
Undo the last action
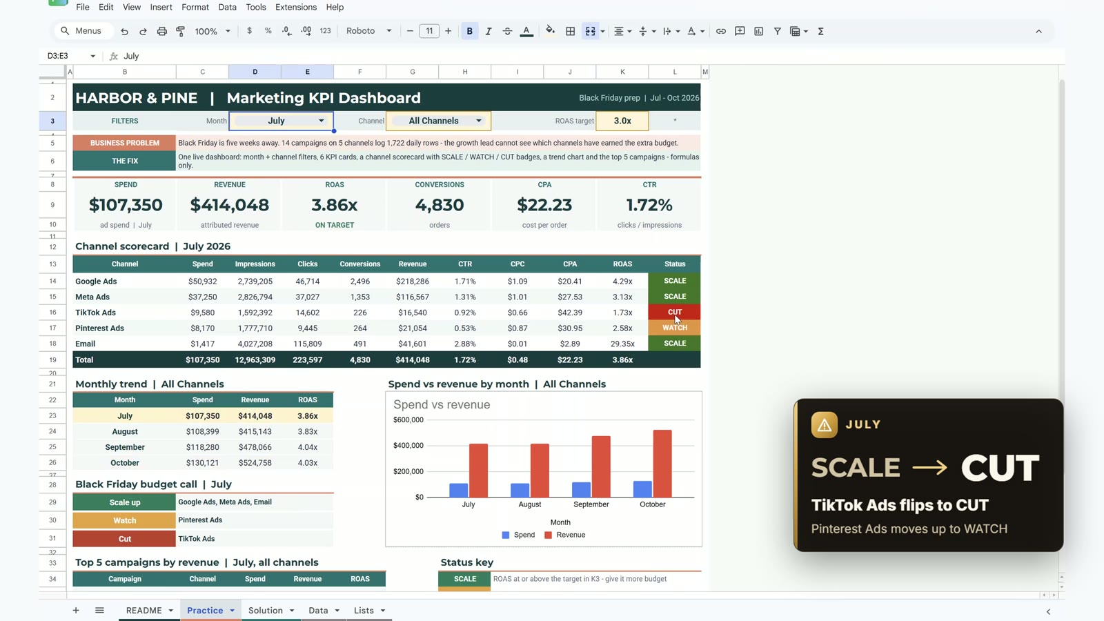[124, 31]
